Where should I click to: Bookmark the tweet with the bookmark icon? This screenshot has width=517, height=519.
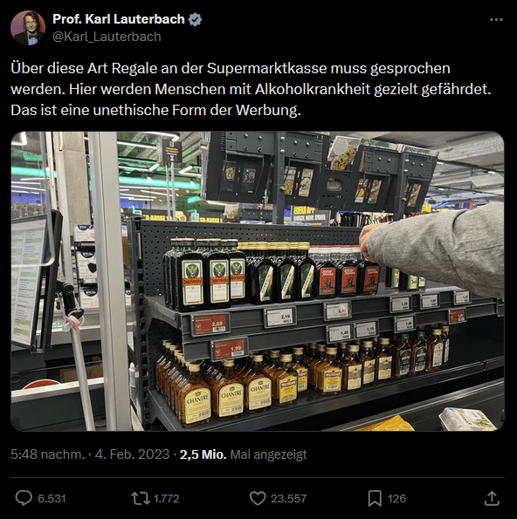375,498
